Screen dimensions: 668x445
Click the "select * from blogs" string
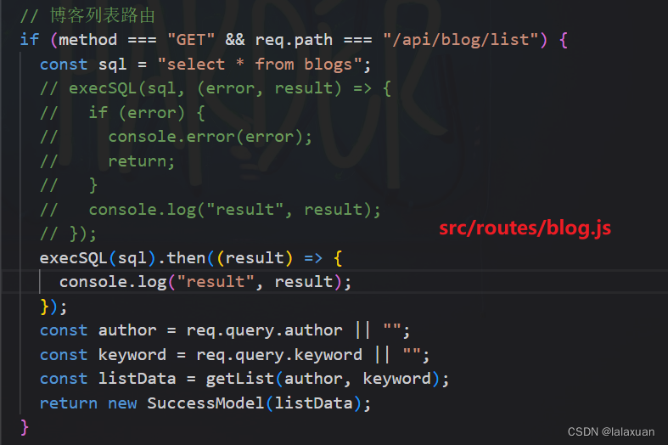(x=260, y=65)
